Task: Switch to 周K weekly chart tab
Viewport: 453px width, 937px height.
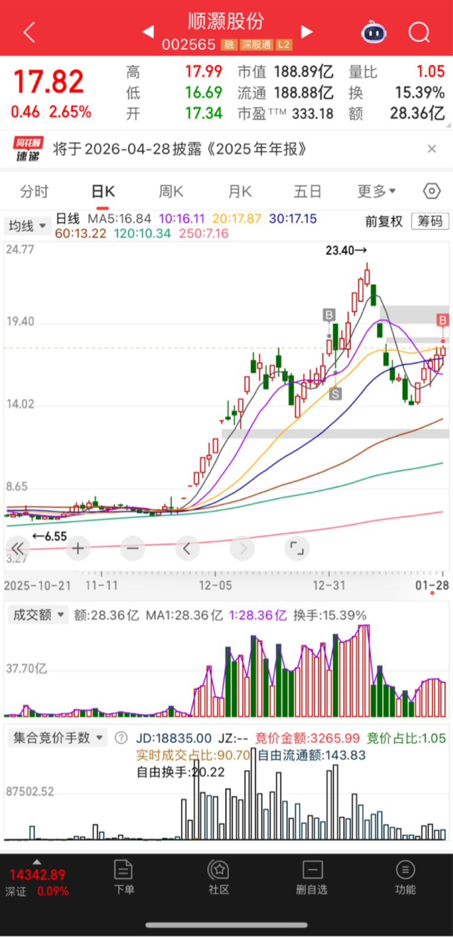Action: point(171,191)
